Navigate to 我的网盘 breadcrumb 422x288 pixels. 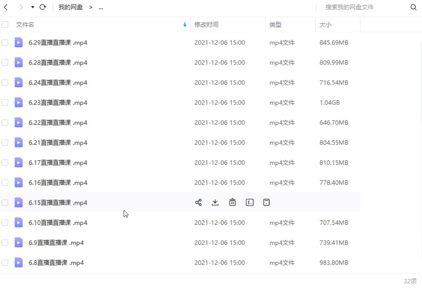(x=70, y=7)
